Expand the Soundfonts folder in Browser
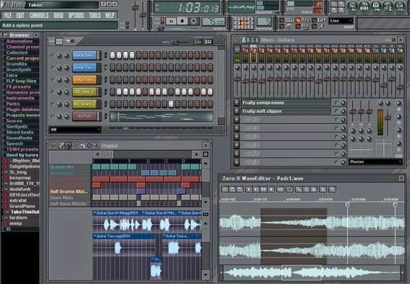Screen dimensions: 410x284 19,138
